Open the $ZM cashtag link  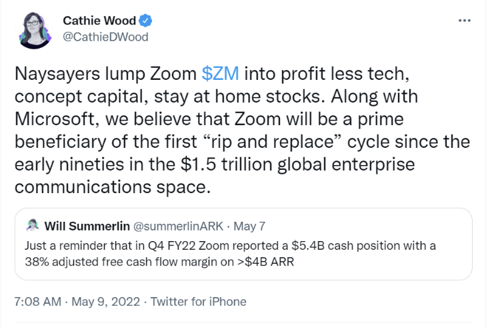(x=220, y=73)
